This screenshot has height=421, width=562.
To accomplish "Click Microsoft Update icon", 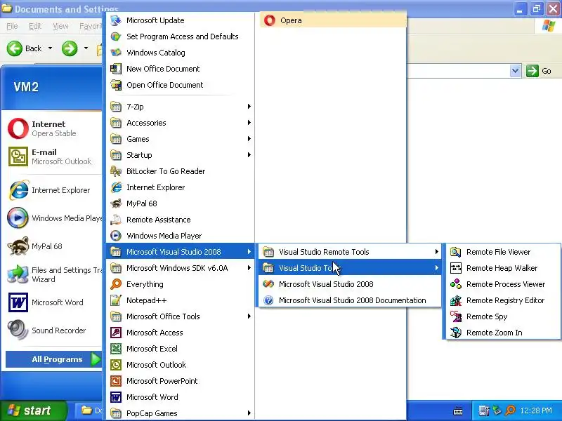I will (x=116, y=20).
